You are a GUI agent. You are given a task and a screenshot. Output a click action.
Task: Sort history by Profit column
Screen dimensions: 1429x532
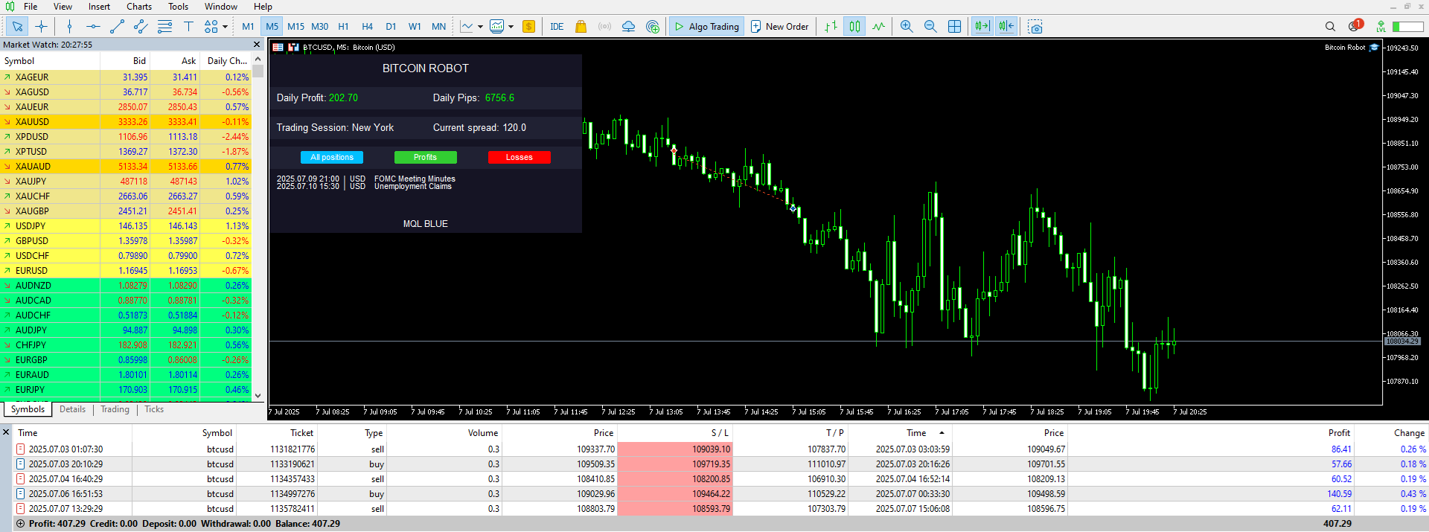pyautogui.click(x=1339, y=433)
